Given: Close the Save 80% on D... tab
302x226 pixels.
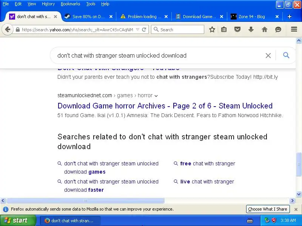Looking at the screenshot, I should [x=111, y=17].
